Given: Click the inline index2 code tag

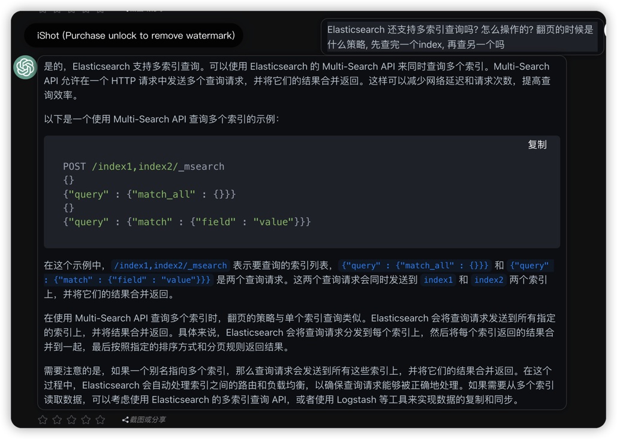Looking at the screenshot, I should [489, 280].
